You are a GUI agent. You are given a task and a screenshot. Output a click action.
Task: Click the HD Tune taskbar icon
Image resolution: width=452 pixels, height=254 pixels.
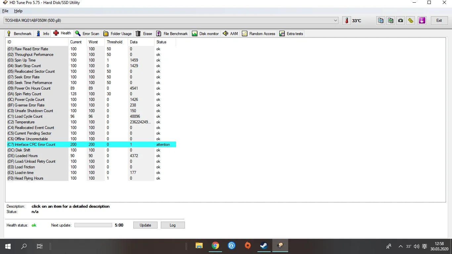point(280,246)
